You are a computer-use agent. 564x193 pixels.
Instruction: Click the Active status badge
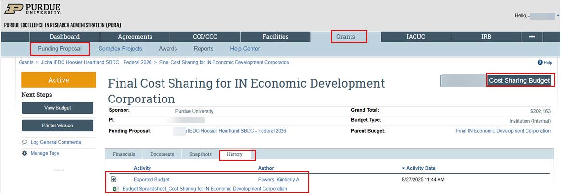coord(59,80)
